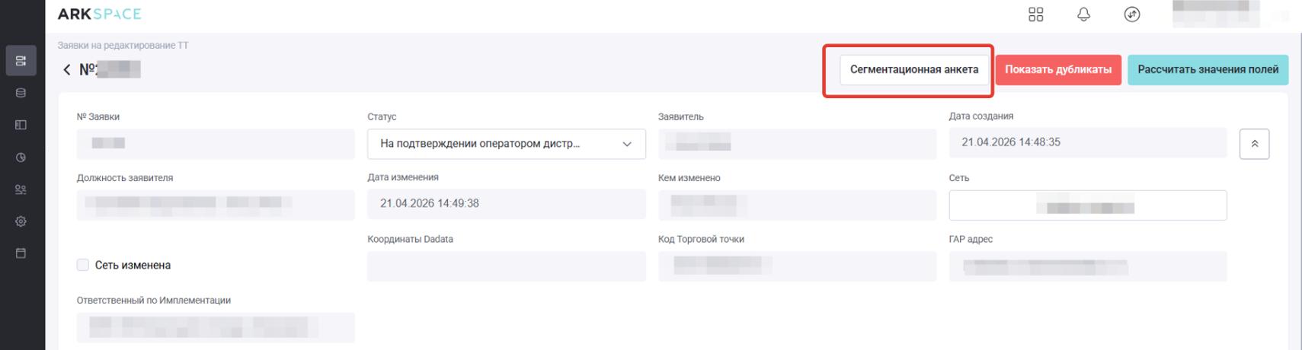Viewport: 1302px width, 350px height.
Task: Open the database sidebar icon
Action: click(x=21, y=93)
